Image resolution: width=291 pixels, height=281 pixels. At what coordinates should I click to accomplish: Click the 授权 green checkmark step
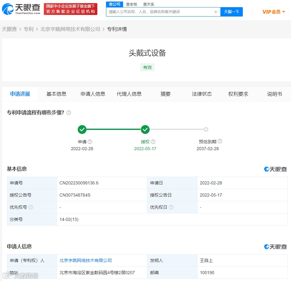click(x=145, y=129)
